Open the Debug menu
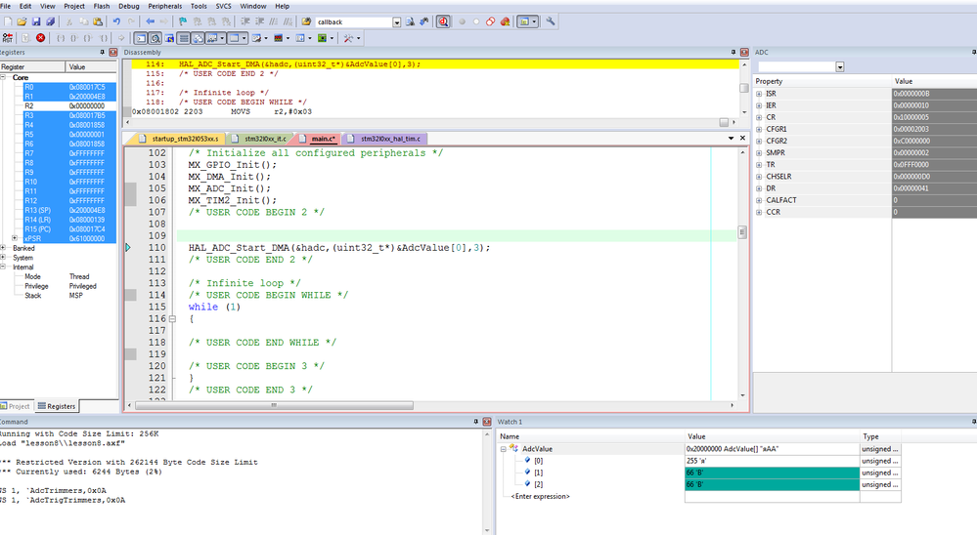This screenshot has width=977, height=535. [129, 6]
